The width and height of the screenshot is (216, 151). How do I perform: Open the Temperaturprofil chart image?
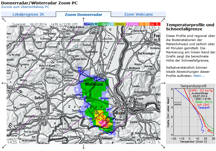(x=191, y=114)
